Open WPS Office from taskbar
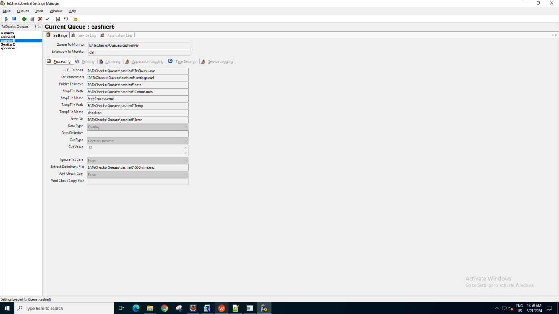The height and width of the screenshot is (314, 559). coord(221,308)
